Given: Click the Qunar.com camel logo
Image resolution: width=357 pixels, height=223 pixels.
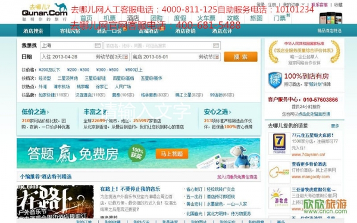Looking at the screenshot, I should pos(45,13).
